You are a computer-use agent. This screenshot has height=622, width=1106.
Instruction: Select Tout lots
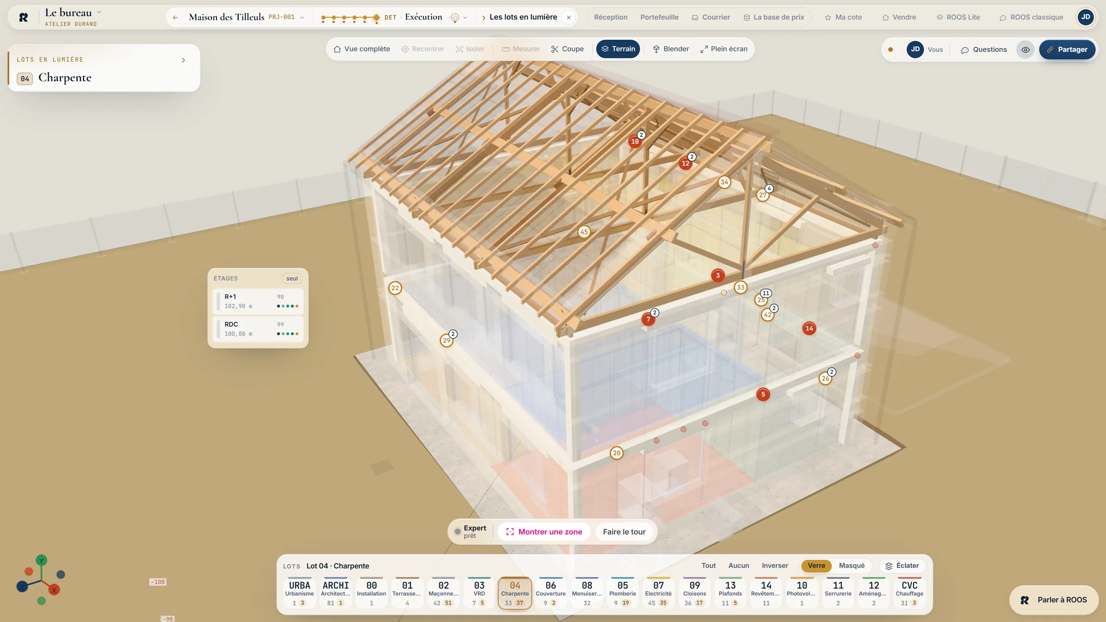709,566
